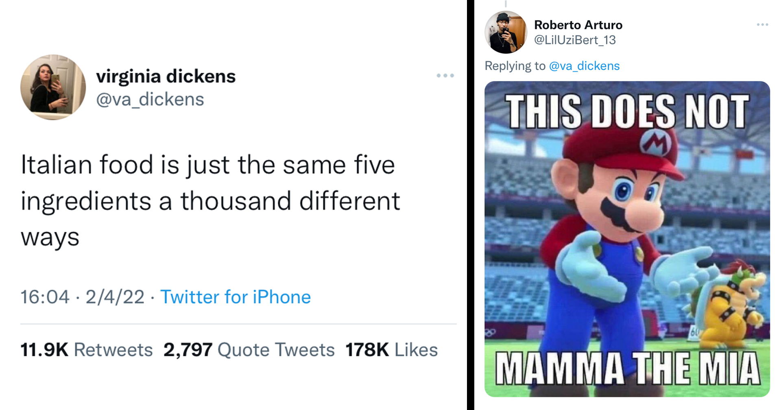Open more options on Roberto Arturo's reply
Image resolution: width=781 pixels, height=410 pixels.
click(762, 25)
